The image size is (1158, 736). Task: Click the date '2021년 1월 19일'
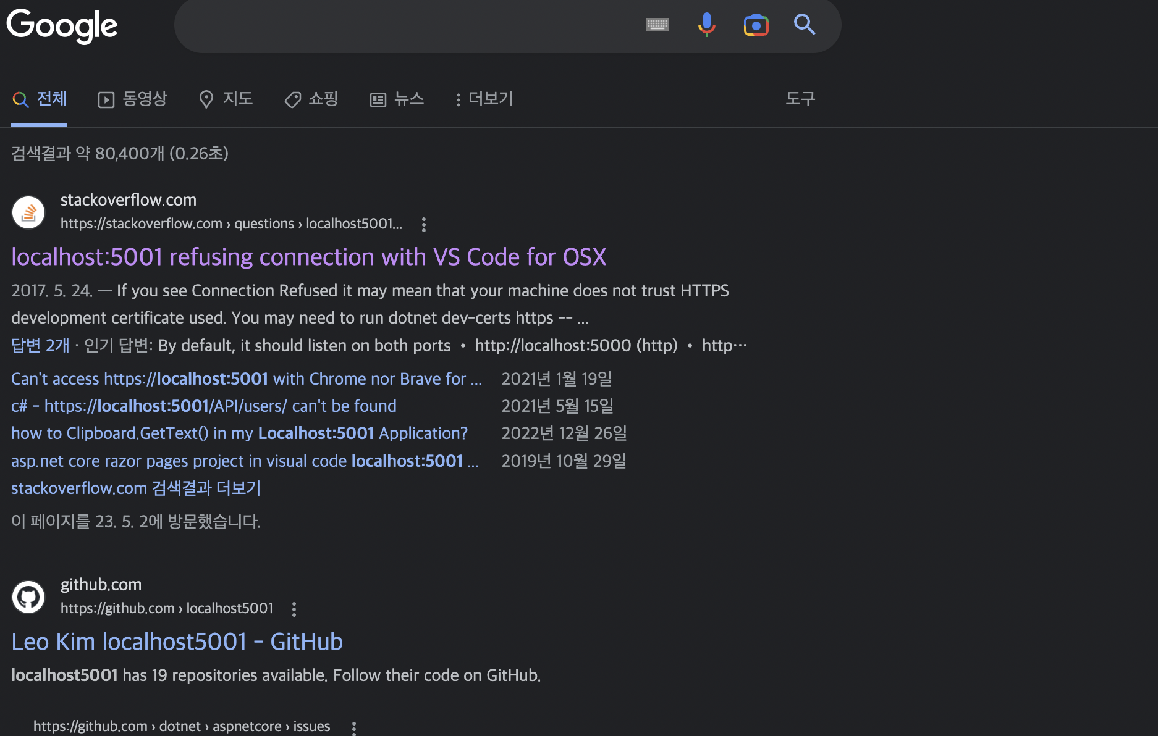pos(557,378)
